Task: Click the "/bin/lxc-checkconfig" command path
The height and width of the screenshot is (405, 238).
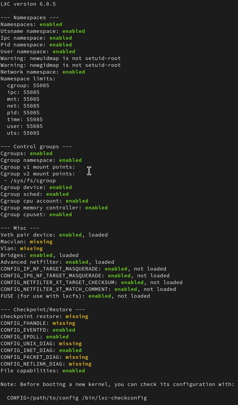Action: point(114,398)
